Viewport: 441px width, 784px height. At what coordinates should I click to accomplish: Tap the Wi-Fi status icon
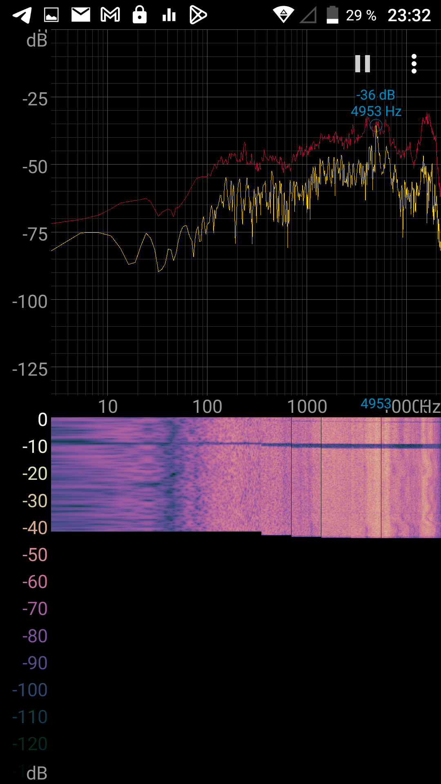(x=284, y=15)
